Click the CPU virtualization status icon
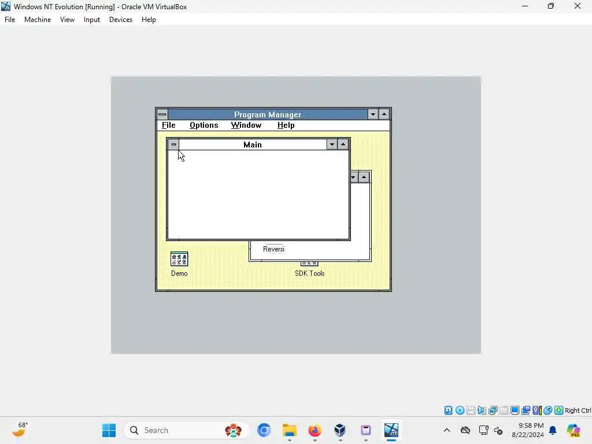 point(537,410)
